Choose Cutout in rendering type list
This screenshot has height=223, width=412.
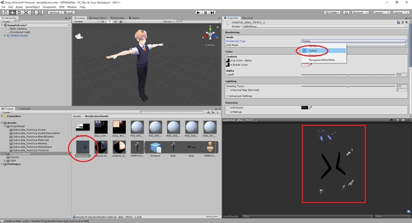pos(324,50)
